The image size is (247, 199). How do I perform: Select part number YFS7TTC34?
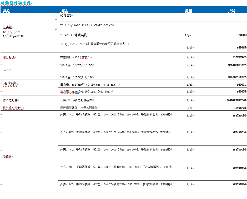click(239, 149)
